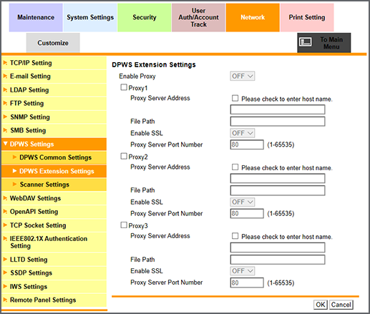The image size is (370, 314).
Task: Open the Customize tab
Action: [53, 43]
